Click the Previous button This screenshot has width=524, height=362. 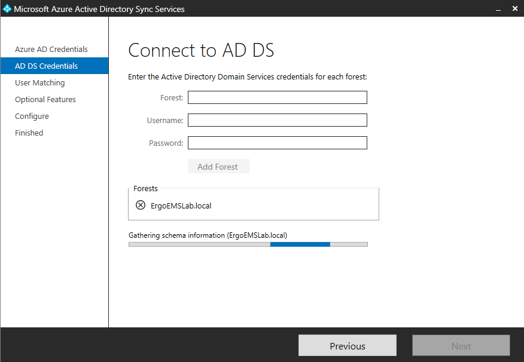point(347,345)
